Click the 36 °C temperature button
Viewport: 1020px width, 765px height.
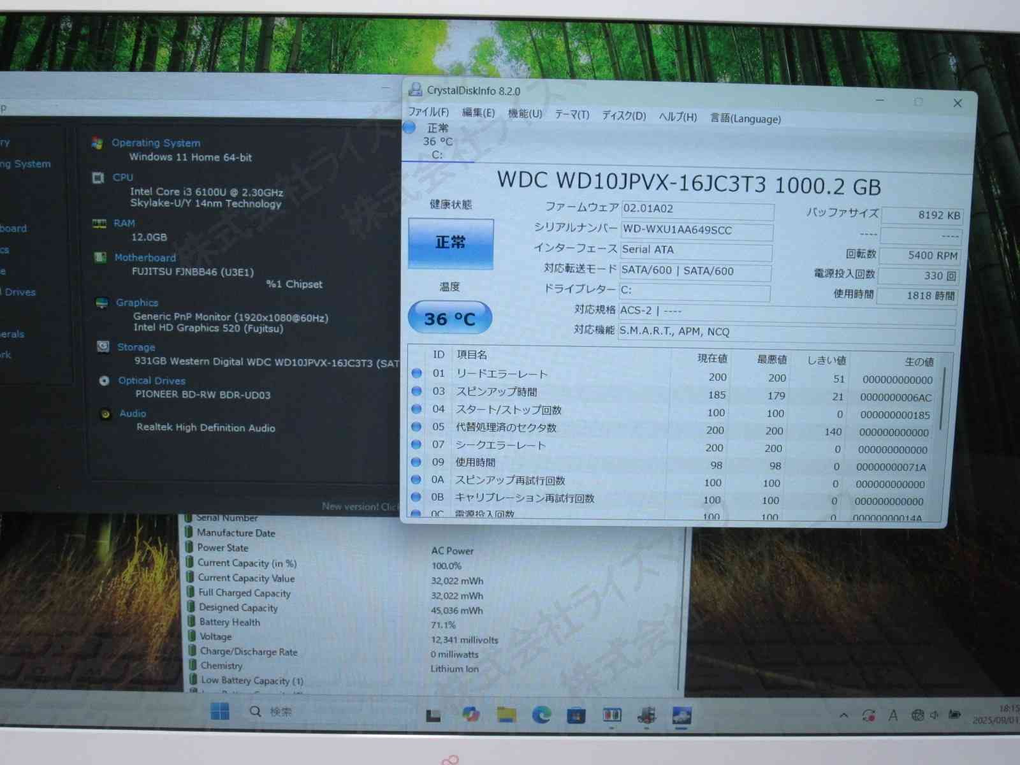coord(450,317)
